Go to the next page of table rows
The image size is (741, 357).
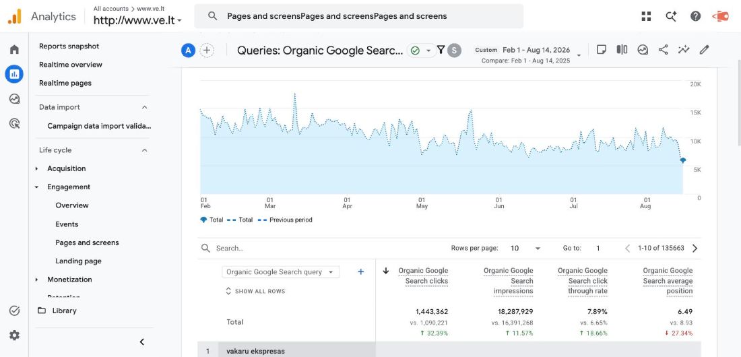[x=695, y=249]
